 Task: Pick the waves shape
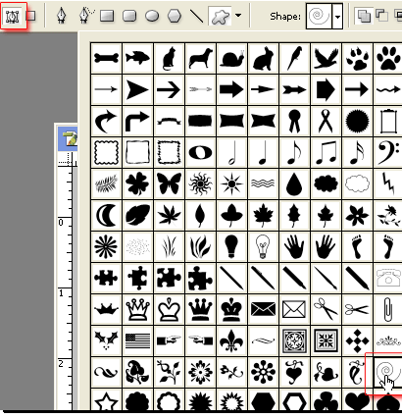263,183
